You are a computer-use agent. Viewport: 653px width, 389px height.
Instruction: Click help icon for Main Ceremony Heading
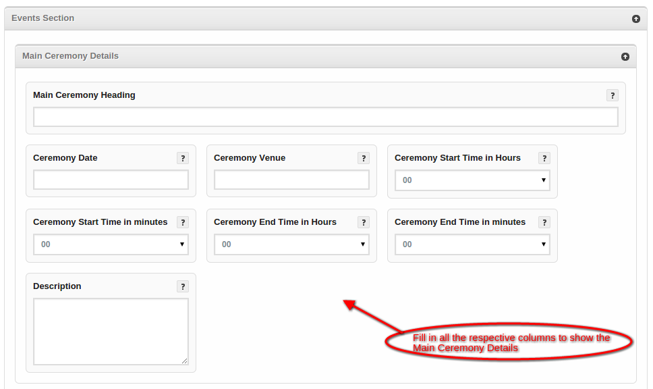[612, 95]
